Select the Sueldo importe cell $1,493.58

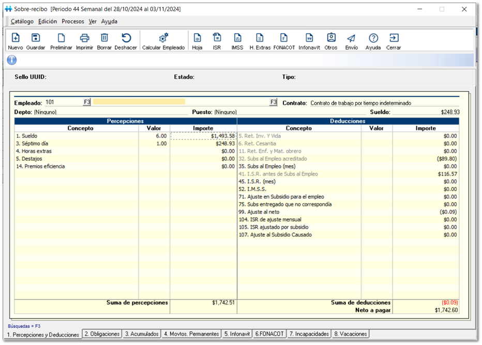pos(203,136)
